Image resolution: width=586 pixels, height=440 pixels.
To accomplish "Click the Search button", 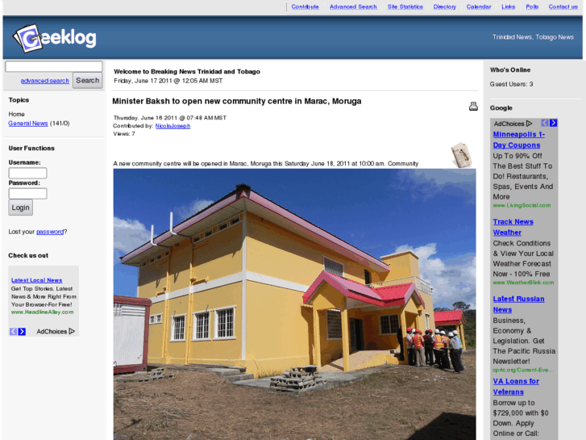I will click(x=87, y=81).
